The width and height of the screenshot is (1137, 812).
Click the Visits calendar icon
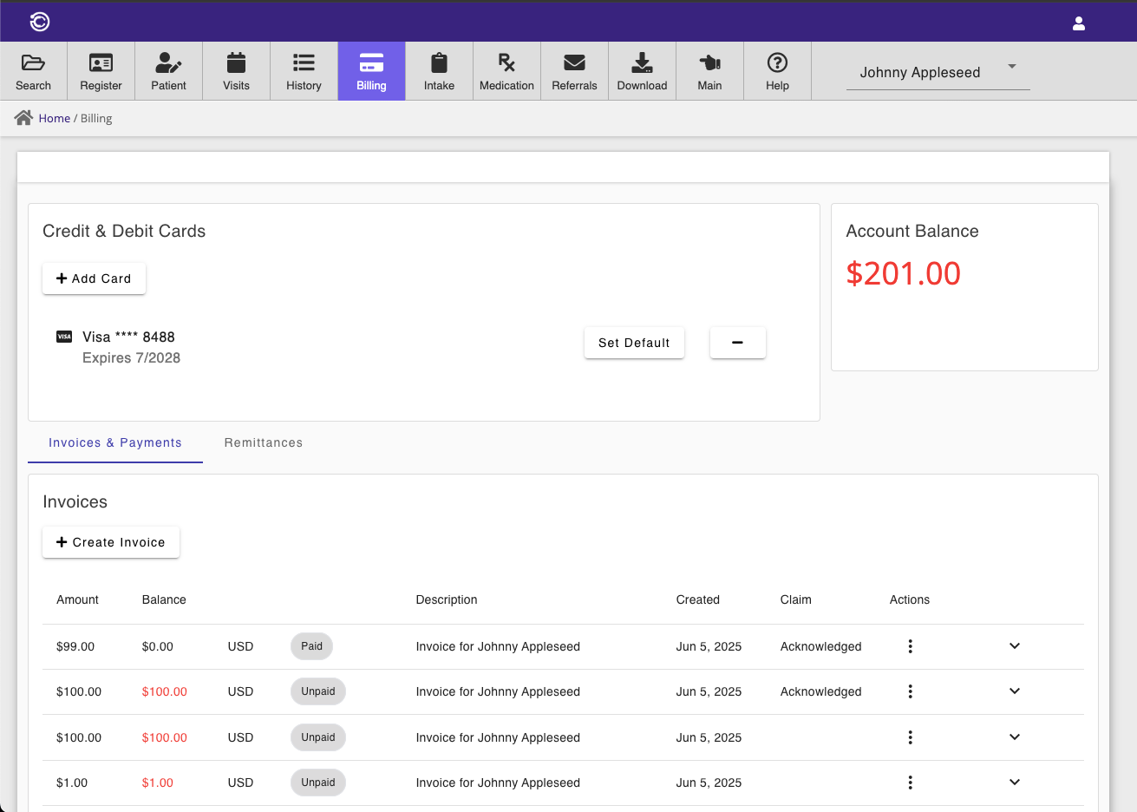(236, 70)
